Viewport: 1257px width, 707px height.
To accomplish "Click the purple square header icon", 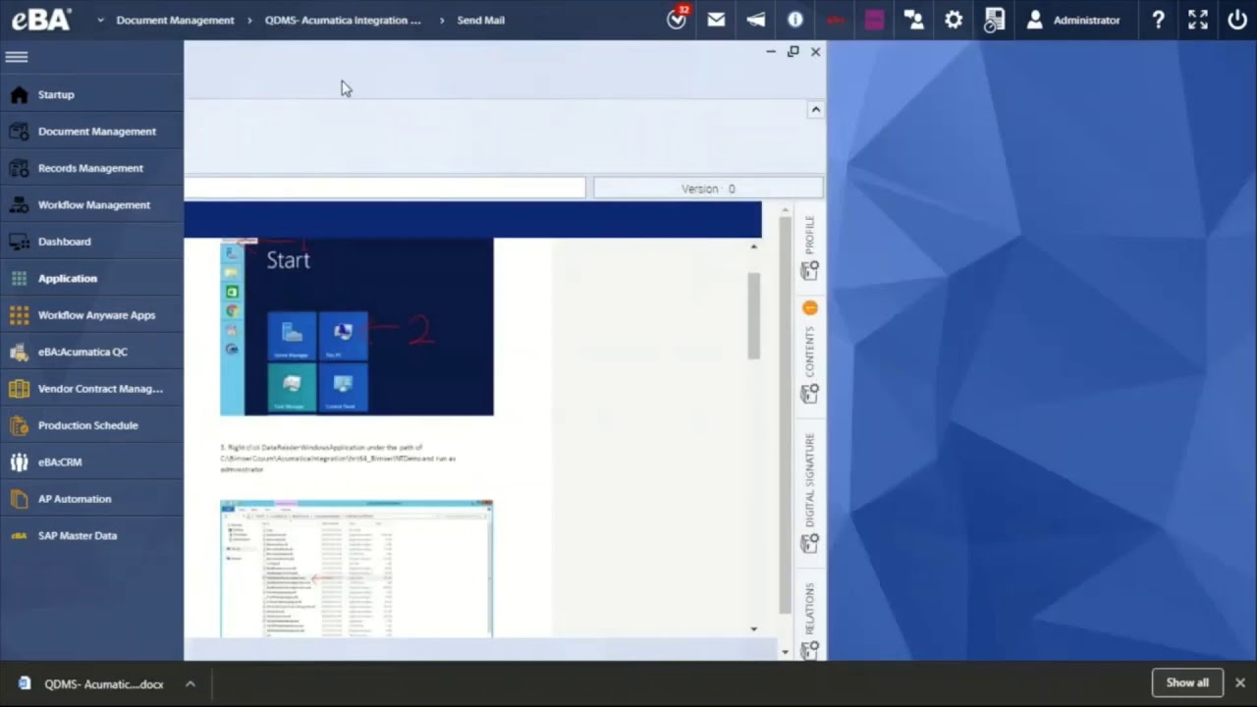I will point(874,20).
